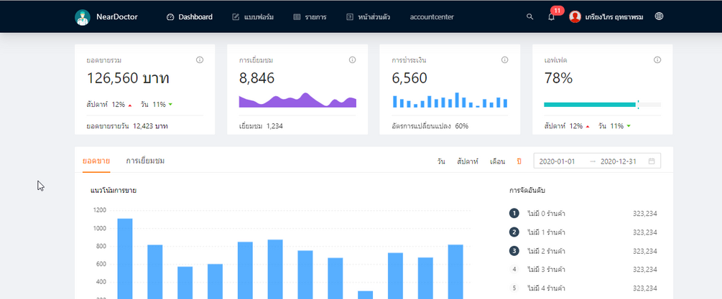This screenshot has height=299, width=722.
Task: Click ยอดขายรายวัน 12,423 บาท footer
Action: coord(127,125)
